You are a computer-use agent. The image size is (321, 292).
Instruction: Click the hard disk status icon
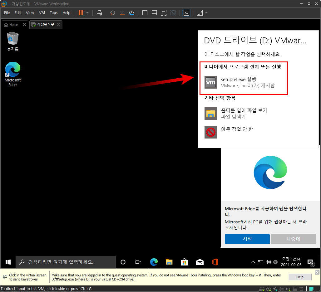(x=262, y=289)
